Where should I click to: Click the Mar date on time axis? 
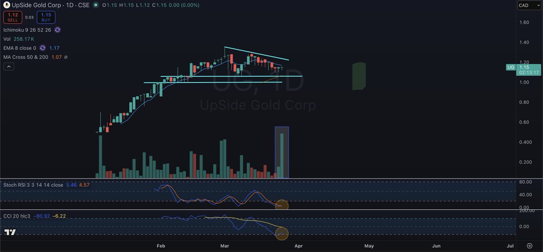(225, 246)
